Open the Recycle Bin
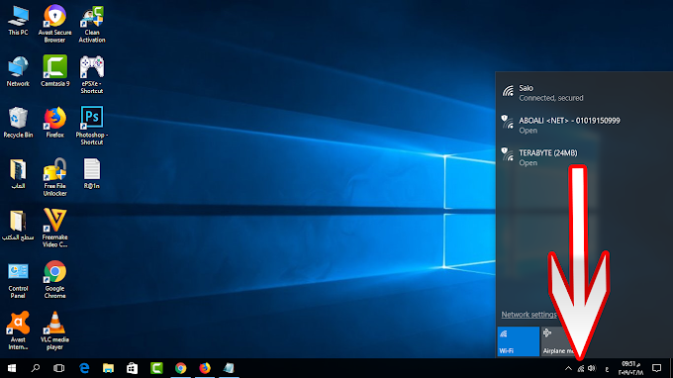Screen dimensions: 673x378 click(x=18, y=123)
